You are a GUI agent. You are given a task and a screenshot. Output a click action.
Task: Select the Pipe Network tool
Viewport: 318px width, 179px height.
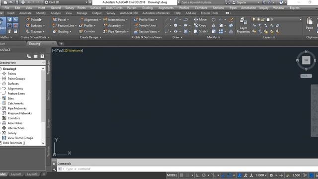click(116, 31)
